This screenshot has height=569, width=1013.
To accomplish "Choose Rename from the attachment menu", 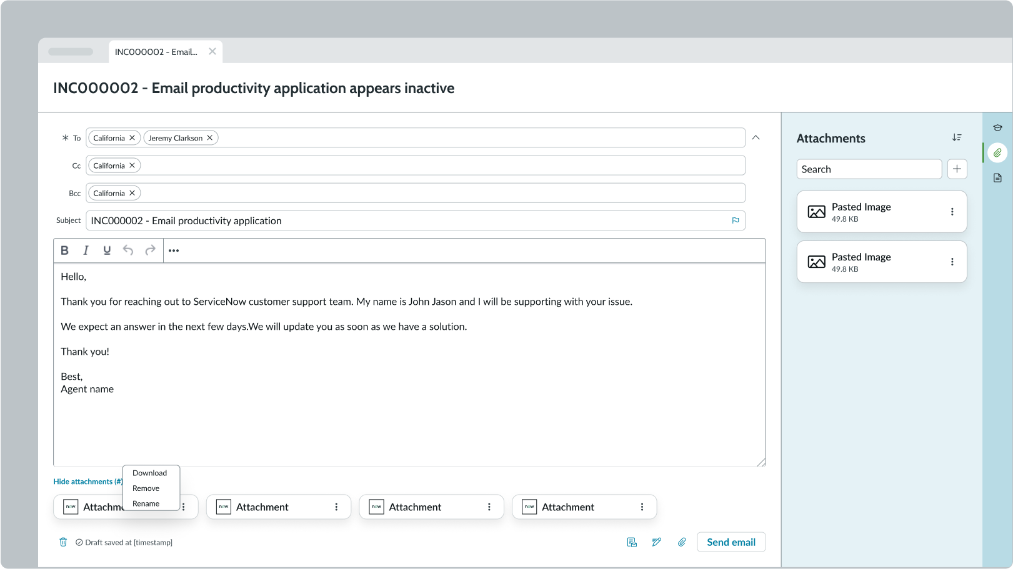I will click(x=146, y=503).
